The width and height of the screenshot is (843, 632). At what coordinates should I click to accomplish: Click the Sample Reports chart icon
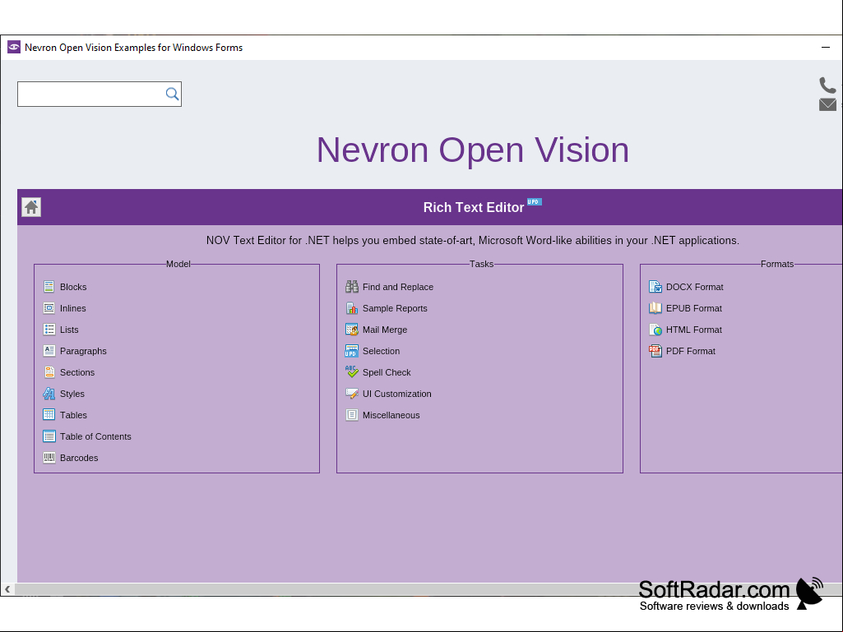tap(352, 308)
